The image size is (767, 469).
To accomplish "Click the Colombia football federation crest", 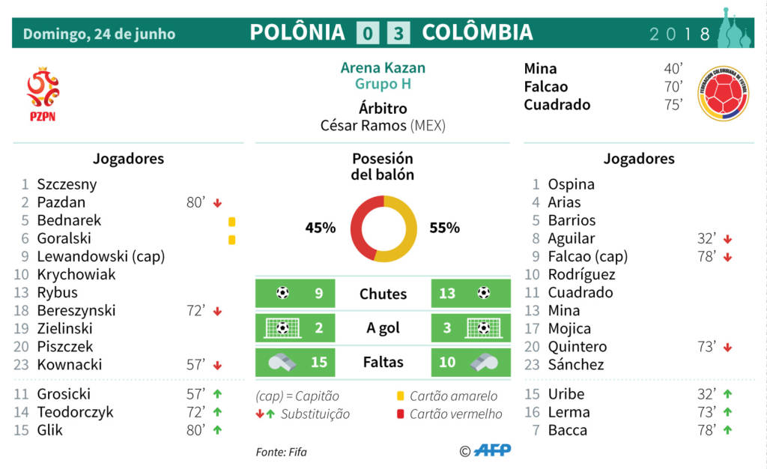I will (723, 94).
